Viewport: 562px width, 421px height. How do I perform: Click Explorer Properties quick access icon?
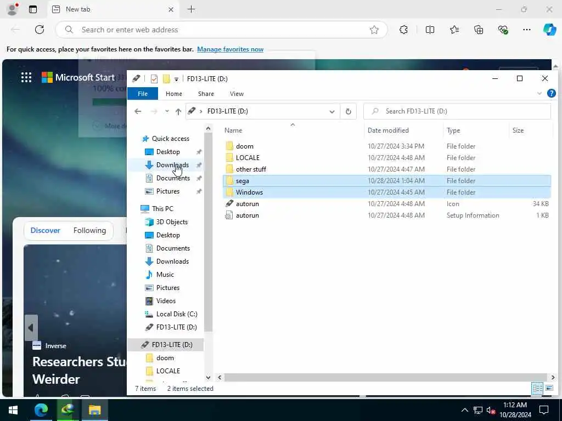154,79
